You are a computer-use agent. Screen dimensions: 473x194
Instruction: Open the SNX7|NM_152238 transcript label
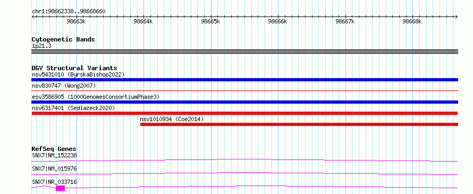click(54, 155)
